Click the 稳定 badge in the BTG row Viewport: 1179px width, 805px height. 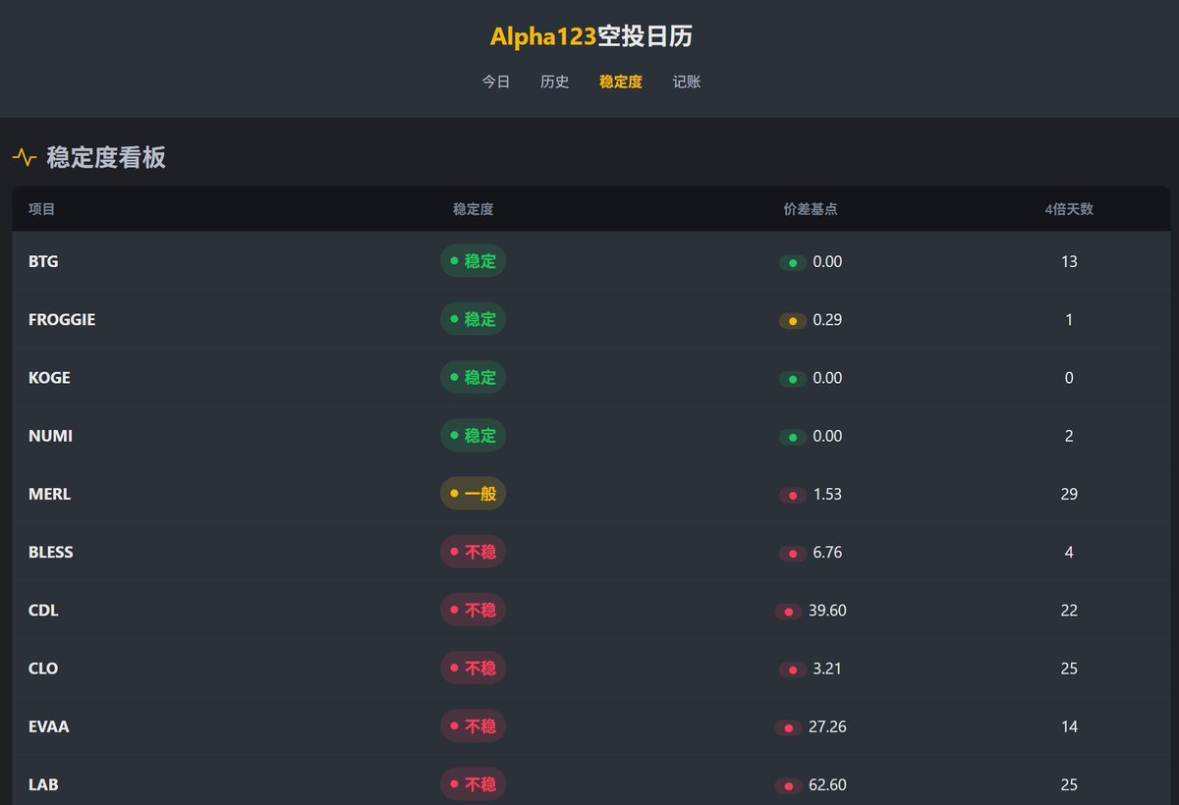(473, 261)
